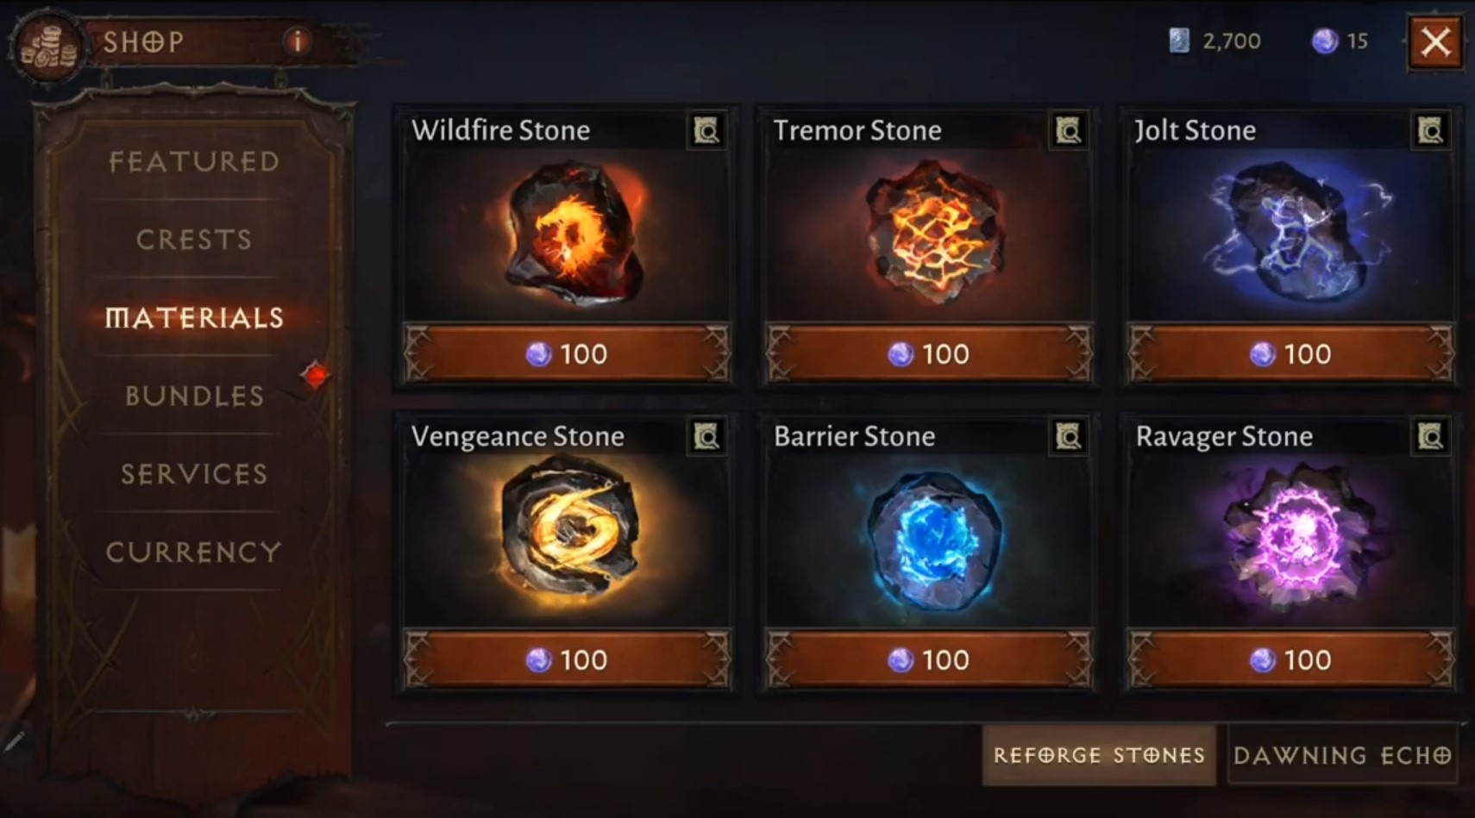1475x818 pixels.
Task: Inspect Barrier Stone details icon
Action: [1068, 437]
